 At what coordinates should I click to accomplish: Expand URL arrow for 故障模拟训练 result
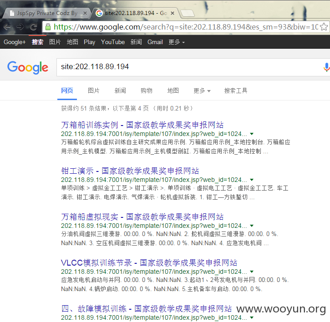point(252,317)
